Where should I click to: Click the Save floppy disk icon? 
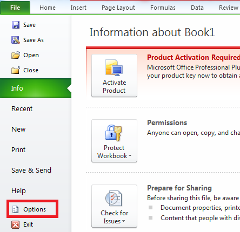(16, 25)
